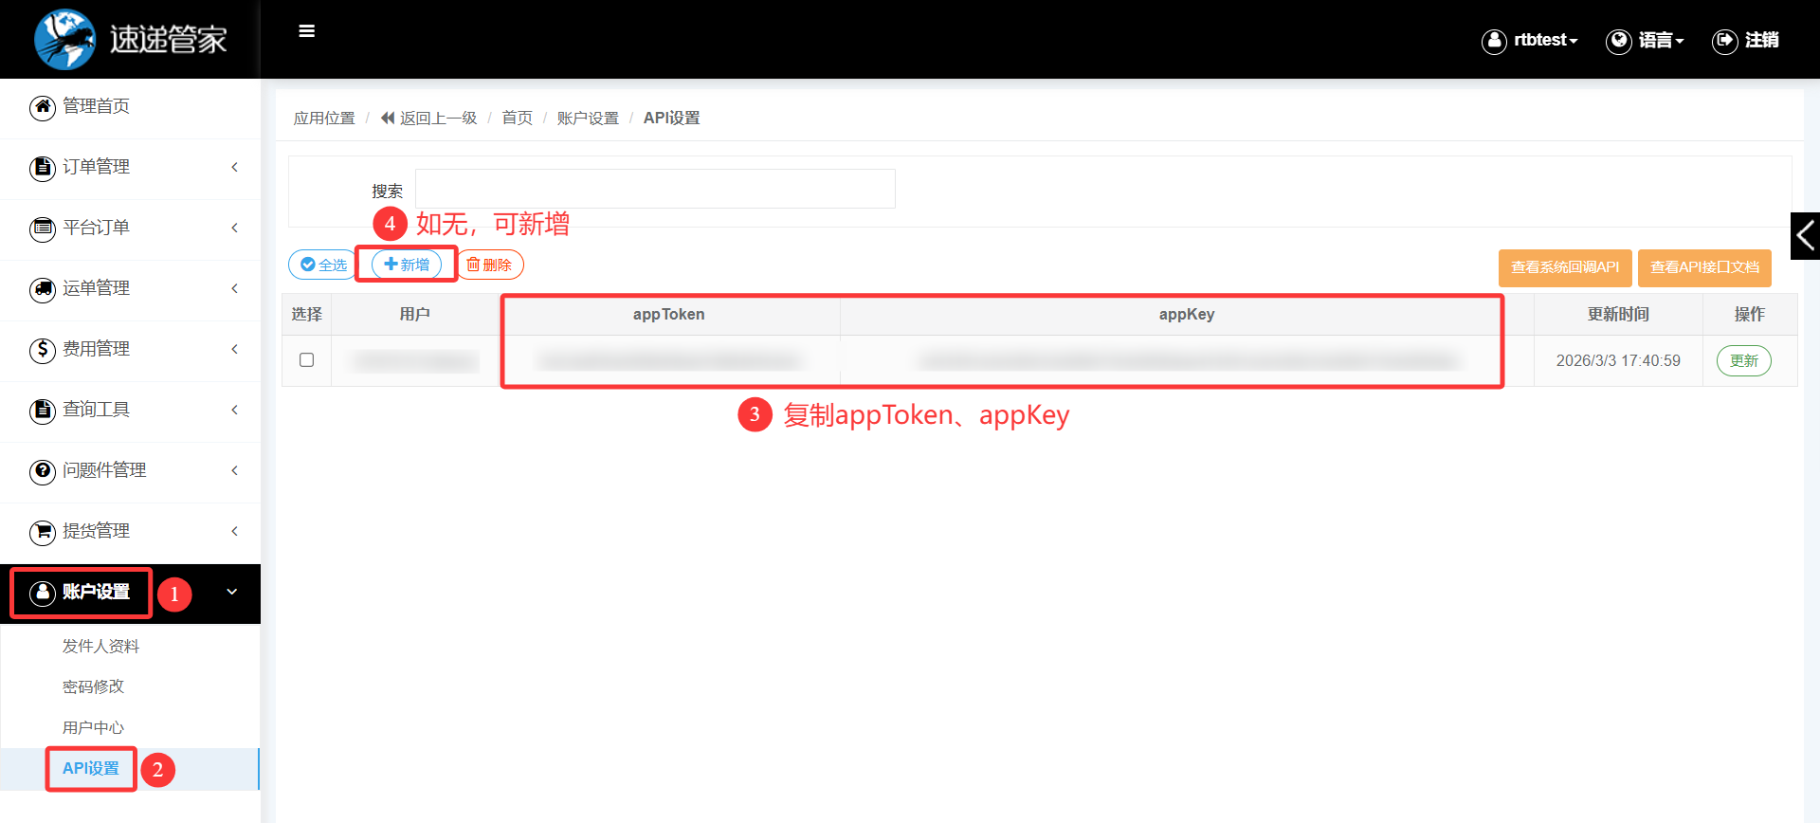
Task: Open 发件人资料 submenu item
Action: [100, 646]
